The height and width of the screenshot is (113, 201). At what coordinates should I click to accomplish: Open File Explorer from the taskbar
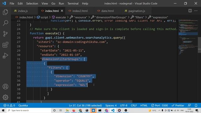click(x=67, y=110)
